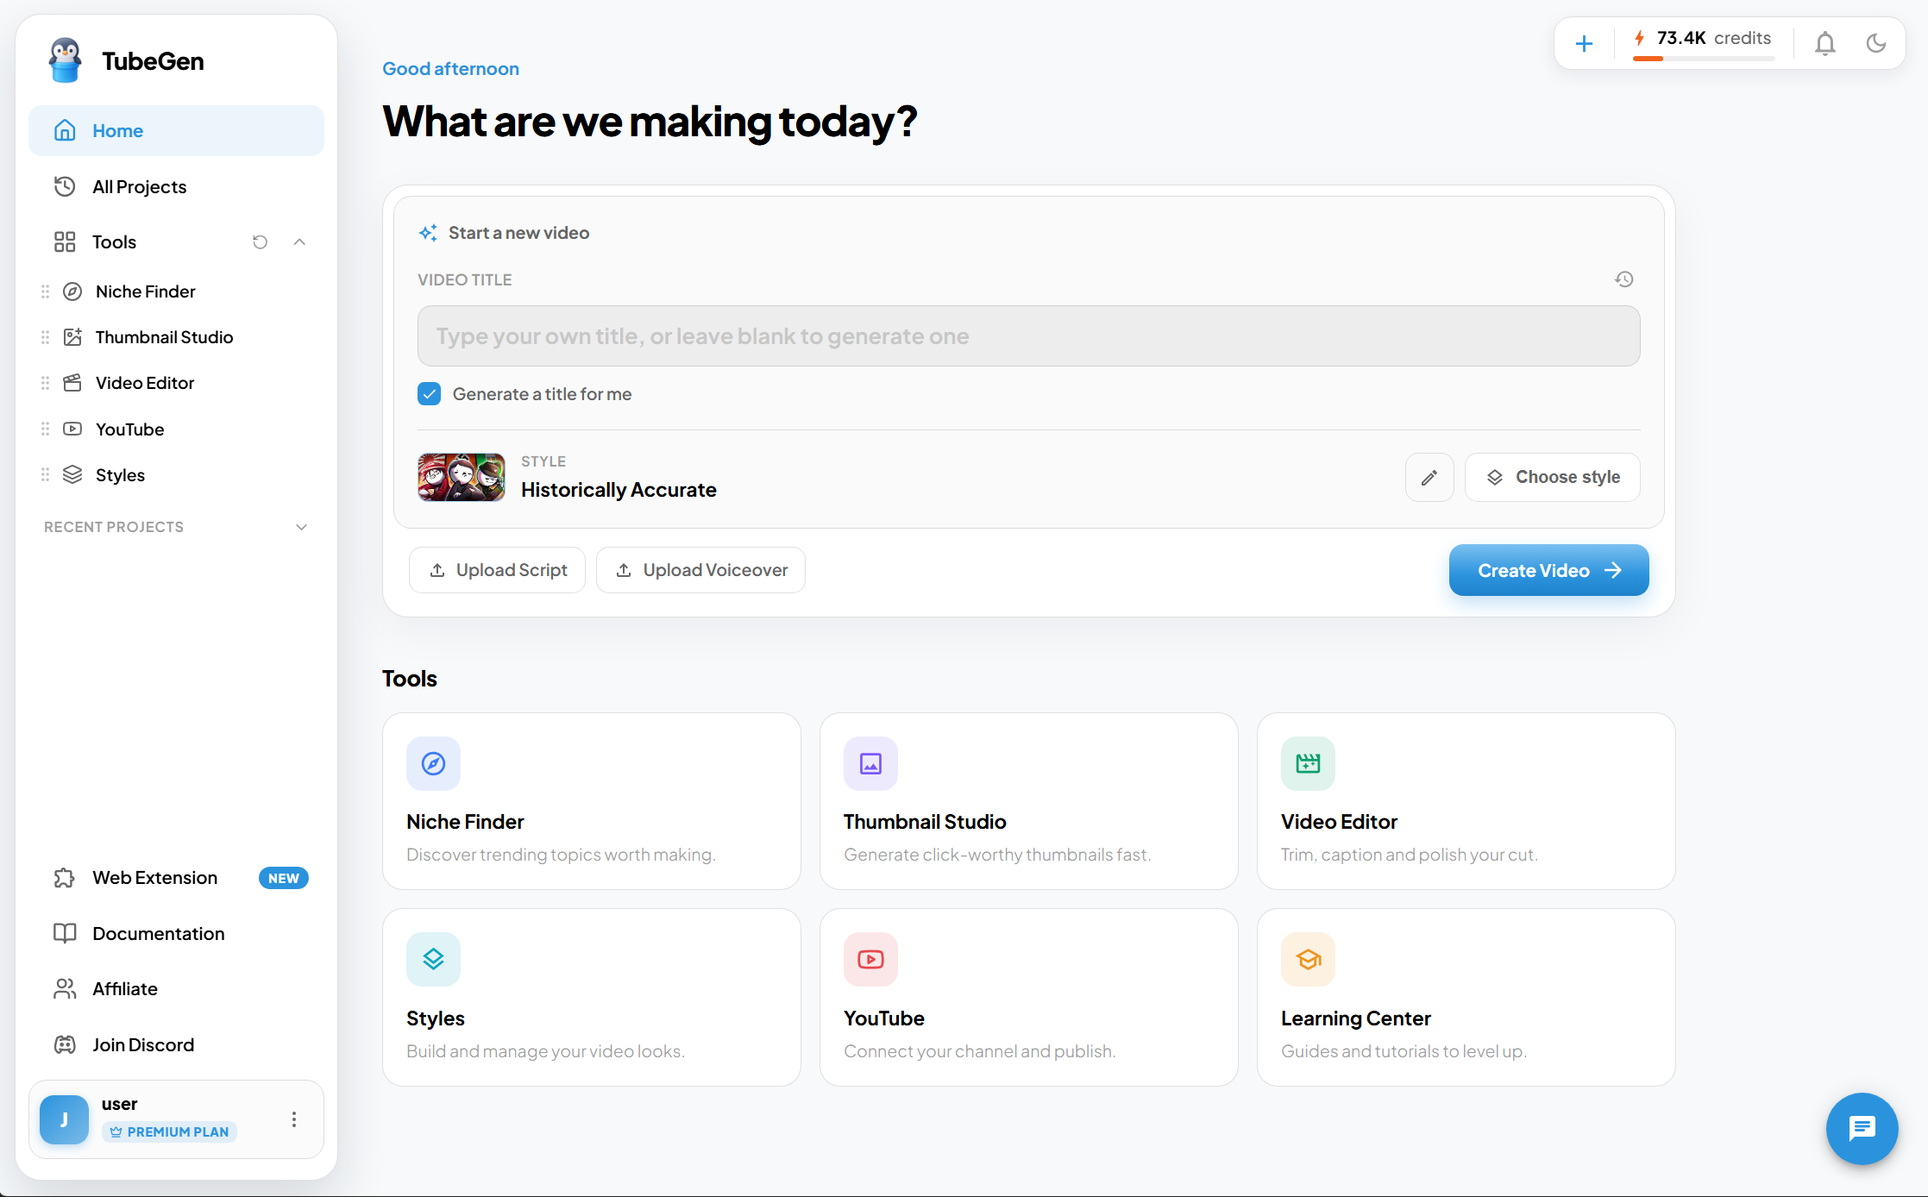
Task: Collapse the Tools sidebar section
Action: point(299,242)
